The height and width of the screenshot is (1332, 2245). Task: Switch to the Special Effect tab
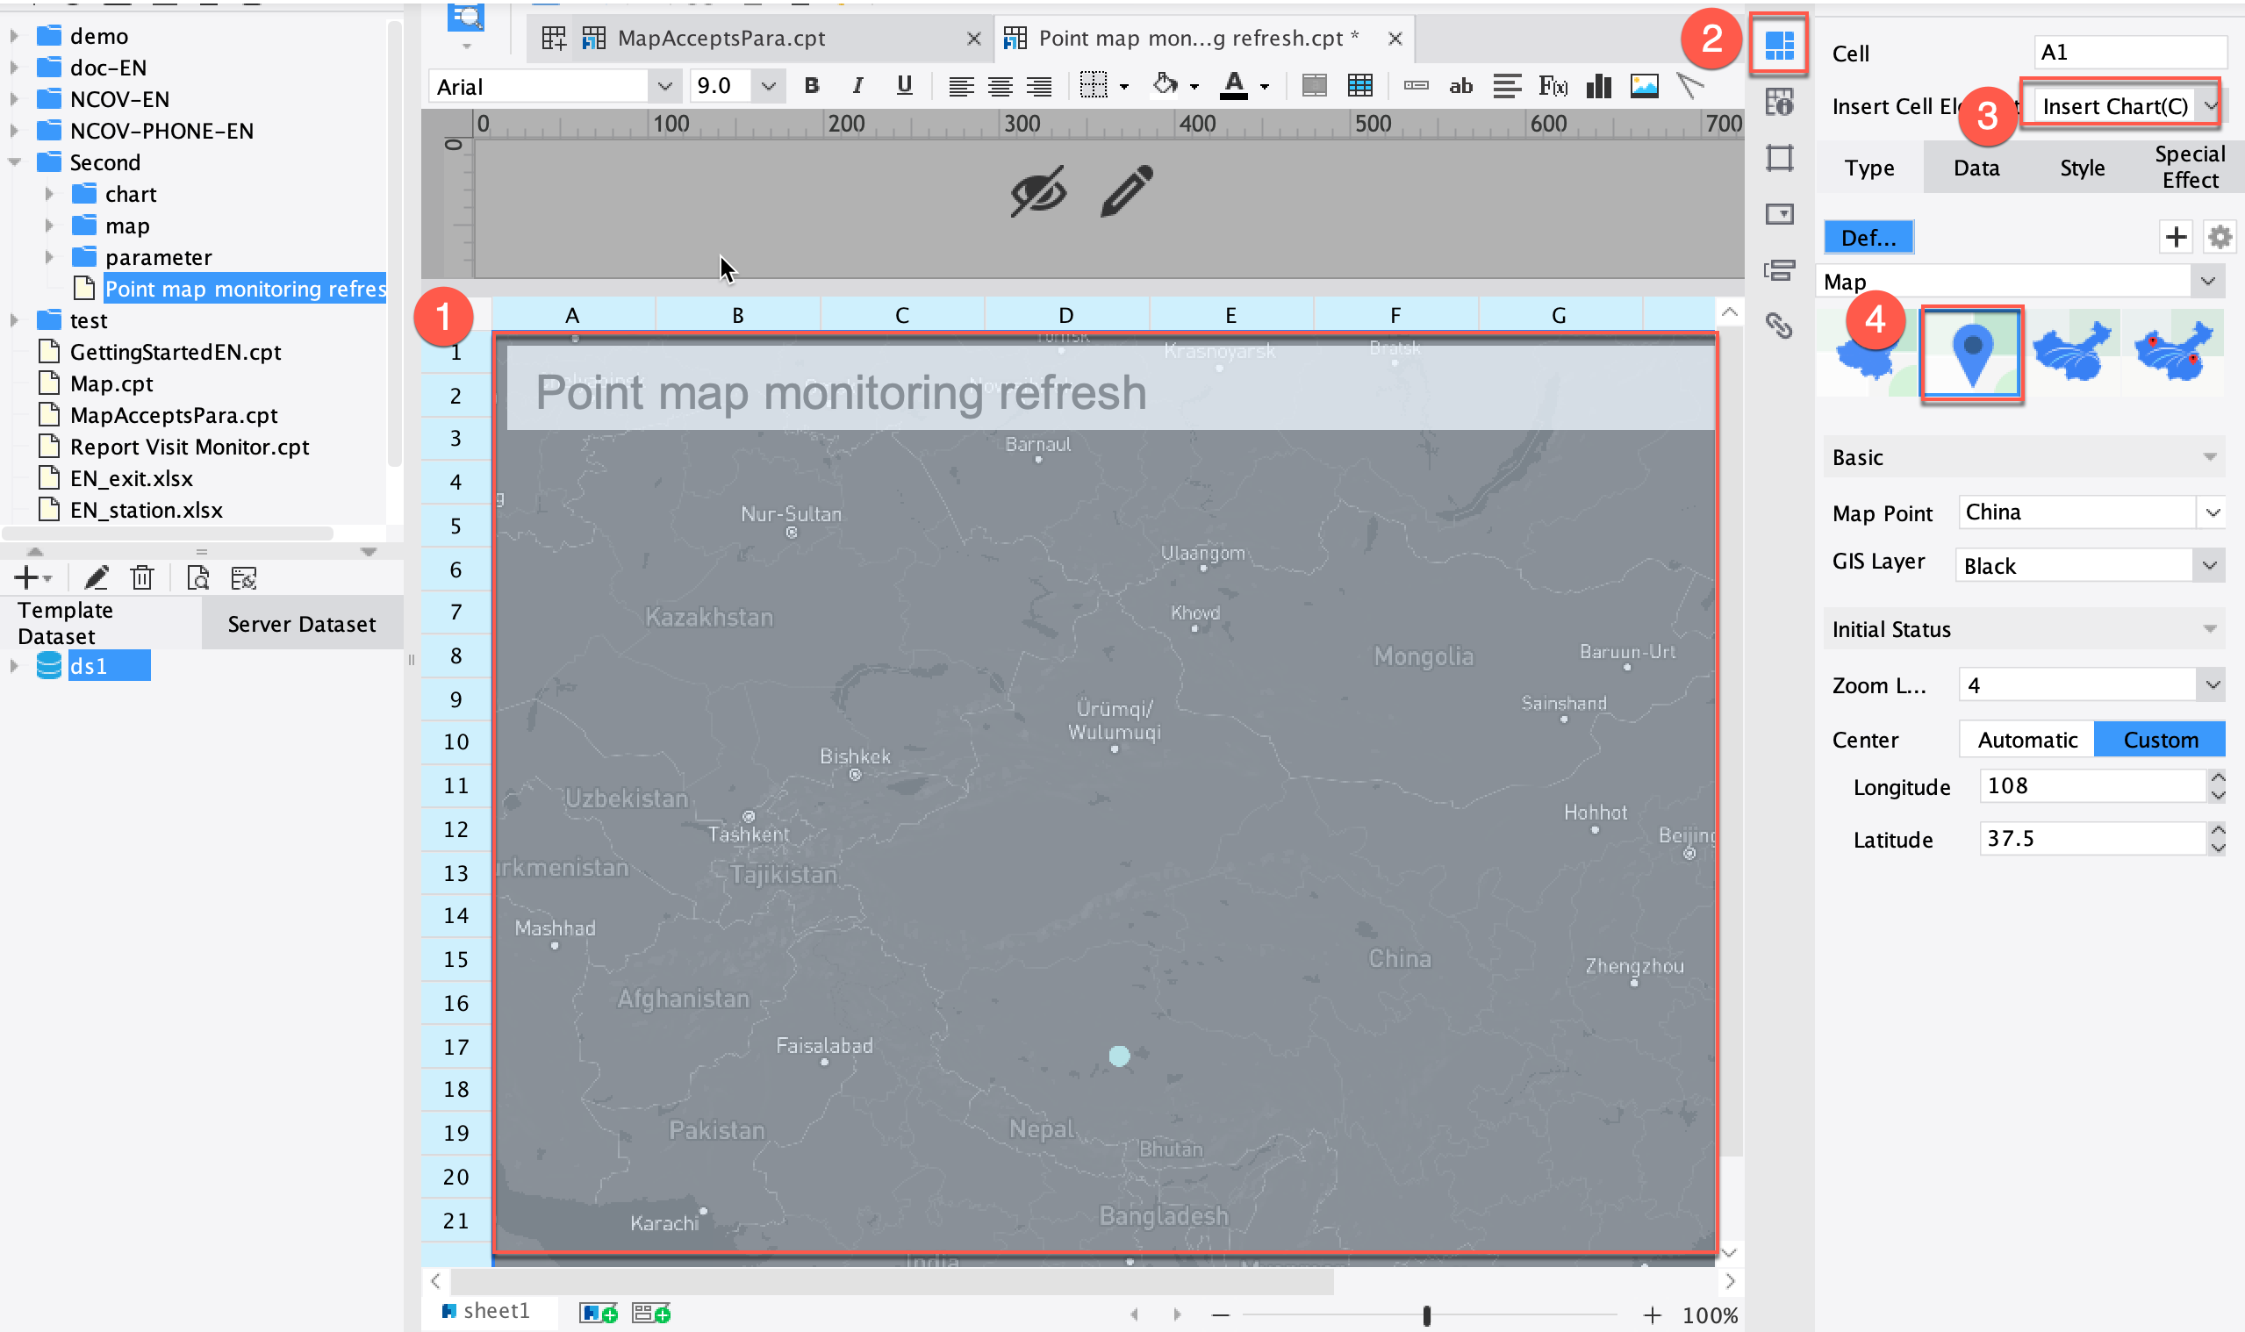click(x=2190, y=168)
